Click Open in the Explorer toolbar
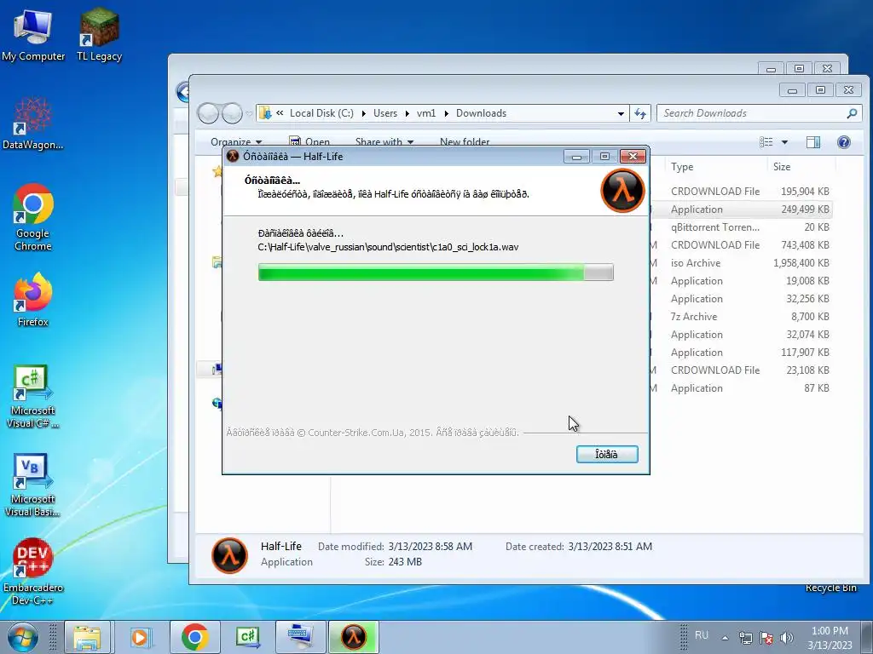 [309, 142]
